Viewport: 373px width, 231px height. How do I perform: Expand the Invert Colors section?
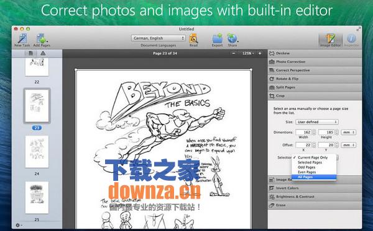315,188
